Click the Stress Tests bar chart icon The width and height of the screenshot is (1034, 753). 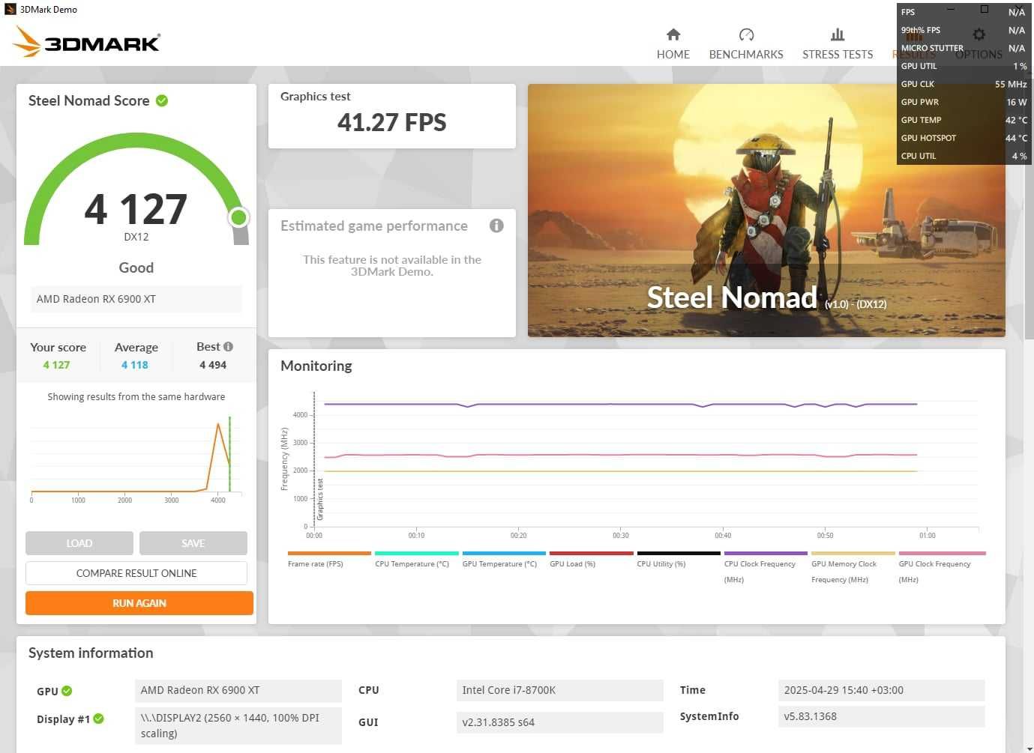838,34
